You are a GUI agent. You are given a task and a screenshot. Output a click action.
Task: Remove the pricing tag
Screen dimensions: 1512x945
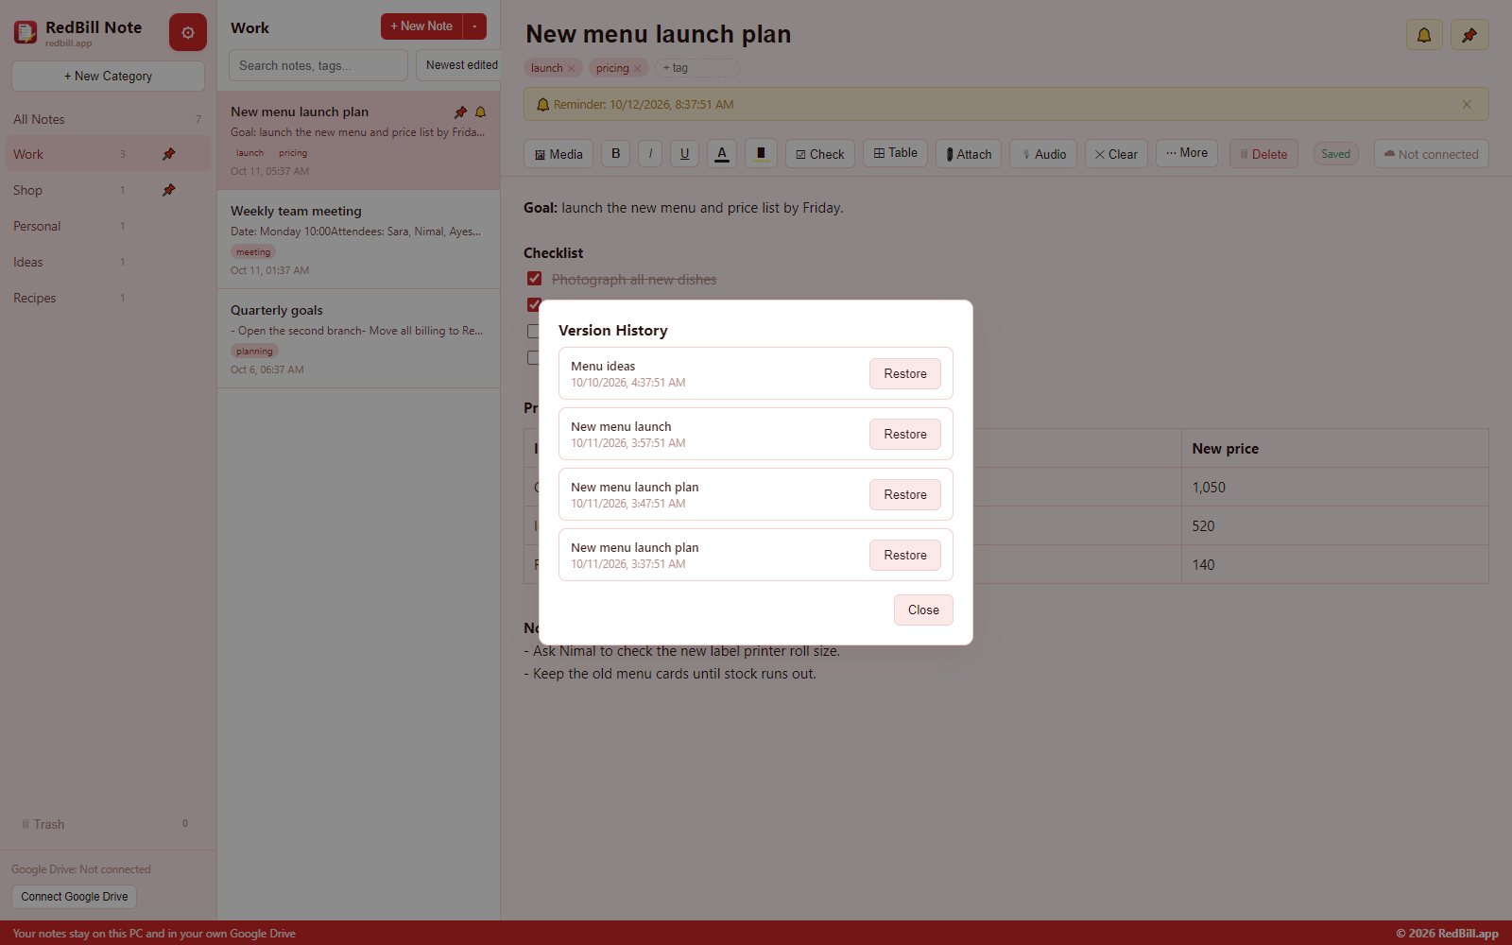coord(637,68)
